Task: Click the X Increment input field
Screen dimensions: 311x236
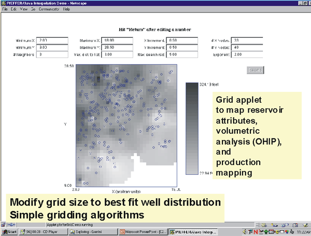Action: pos(182,40)
